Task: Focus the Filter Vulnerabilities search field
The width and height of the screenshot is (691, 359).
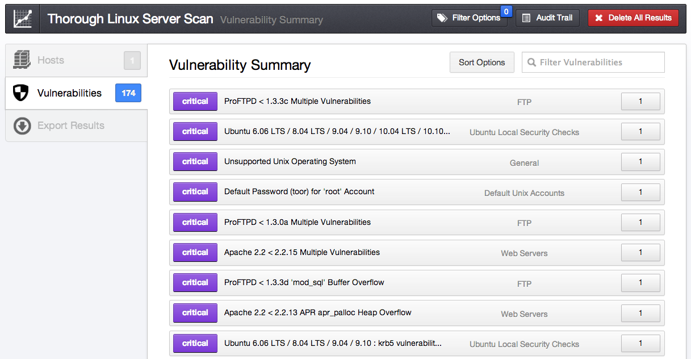Action: tap(593, 62)
